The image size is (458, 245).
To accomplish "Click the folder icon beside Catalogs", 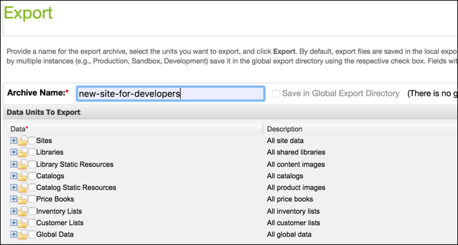I will 22,176.
